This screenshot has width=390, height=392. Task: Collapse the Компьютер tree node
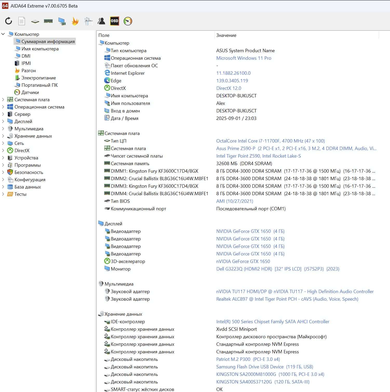pos(3,34)
